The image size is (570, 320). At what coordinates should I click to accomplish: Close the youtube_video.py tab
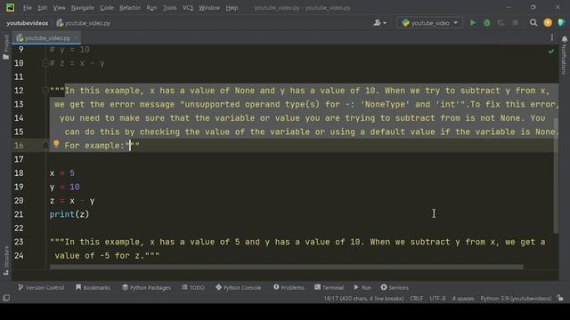click(76, 37)
